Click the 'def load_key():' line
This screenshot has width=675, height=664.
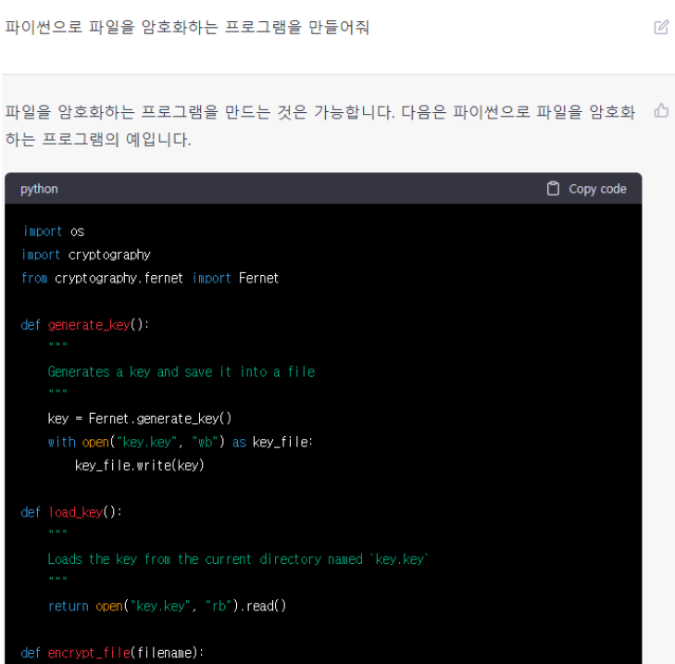tap(71, 512)
